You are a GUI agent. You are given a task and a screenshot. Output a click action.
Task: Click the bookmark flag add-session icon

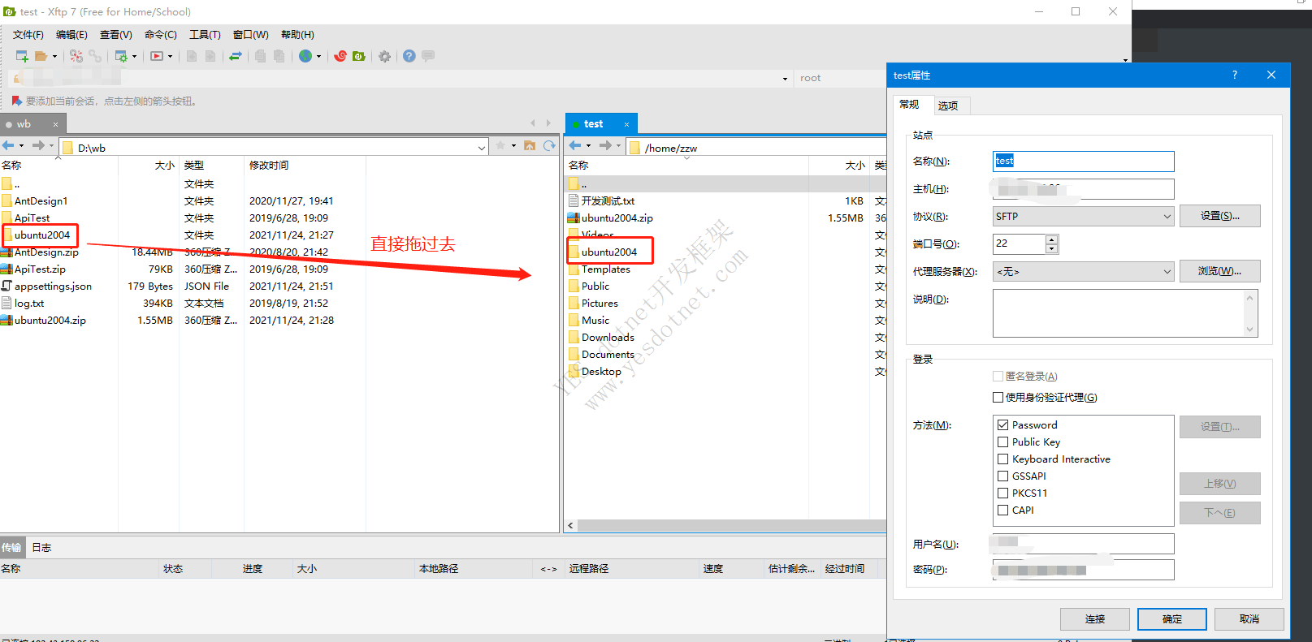[x=17, y=101]
